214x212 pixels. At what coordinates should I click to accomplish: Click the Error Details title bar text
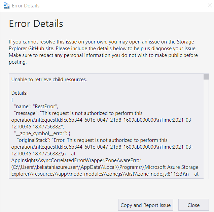(26, 6)
